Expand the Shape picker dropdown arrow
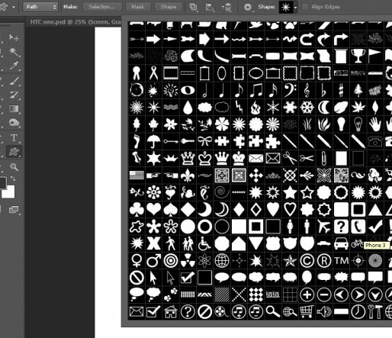Viewport: 392px width, 338px height. (x=295, y=8)
